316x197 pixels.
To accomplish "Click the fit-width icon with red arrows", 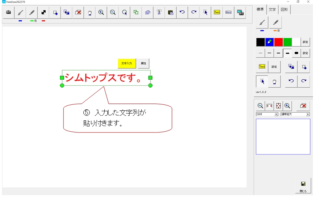I will click(269, 106).
